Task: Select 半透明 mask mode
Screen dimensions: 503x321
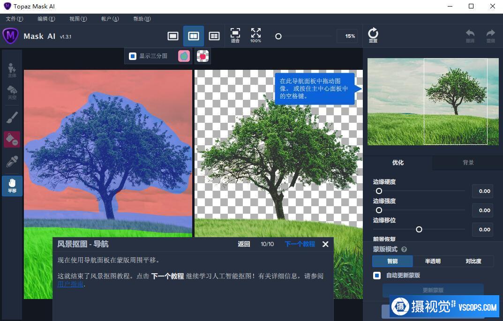Action: click(x=433, y=261)
